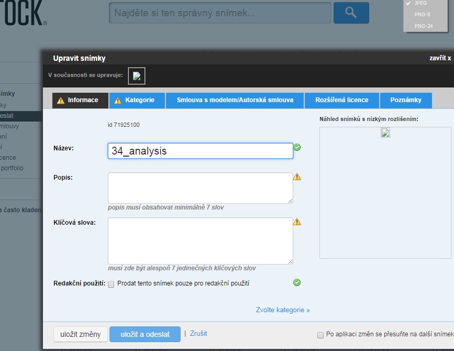The height and width of the screenshot is (351, 454).
Task: Click the Popis resize handle corner
Action: pos(290,201)
